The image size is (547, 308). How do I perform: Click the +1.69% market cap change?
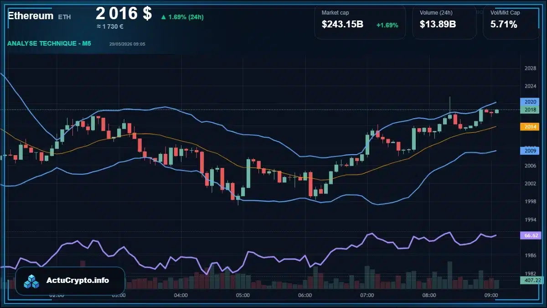tap(387, 25)
